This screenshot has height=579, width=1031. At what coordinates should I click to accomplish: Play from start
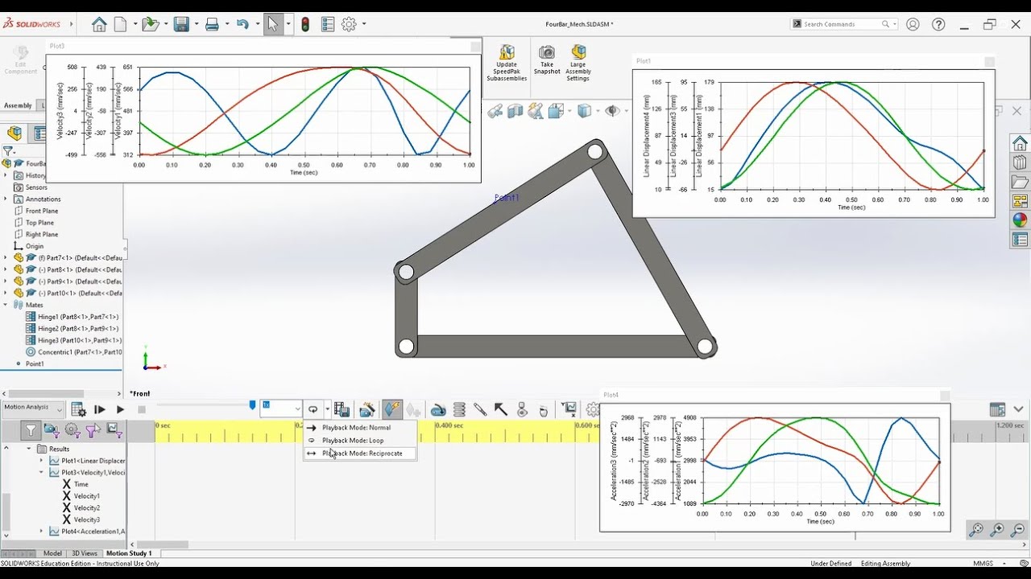coord(100,409)
